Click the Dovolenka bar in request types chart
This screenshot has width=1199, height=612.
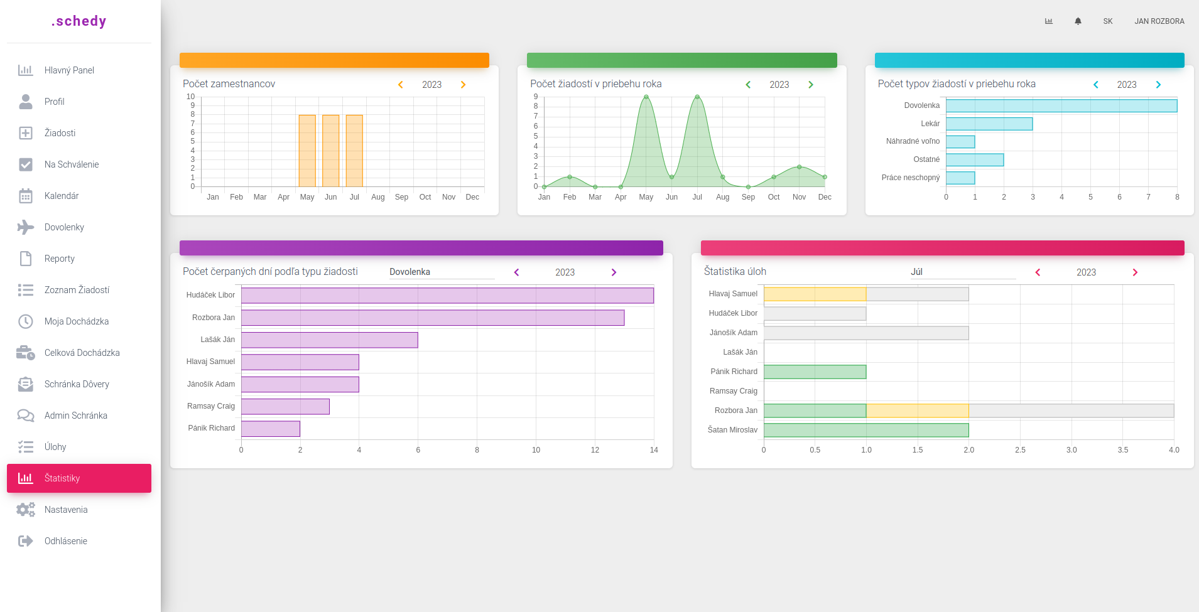pyautogui.click(x=1061, y=105)
